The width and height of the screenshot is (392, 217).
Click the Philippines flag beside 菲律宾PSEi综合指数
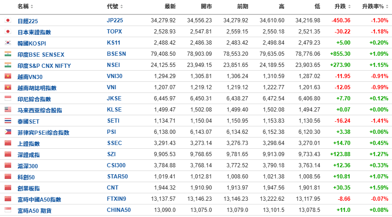point(7,132)
